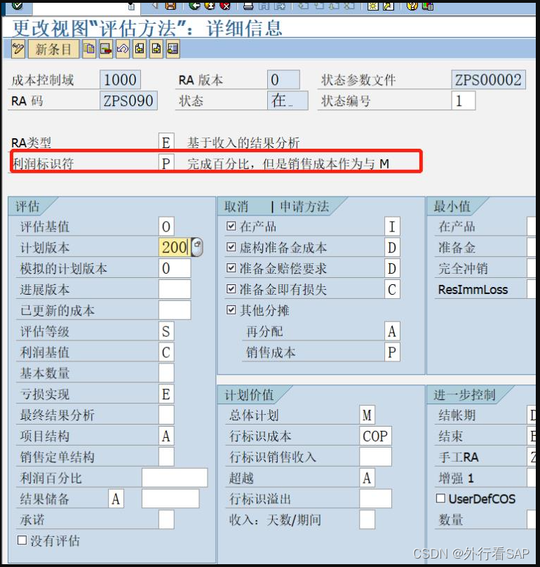Viewport: 540px width, 567px height.
Task: Click the empty 行标识销售收入 field
Action: pos(375,457)
